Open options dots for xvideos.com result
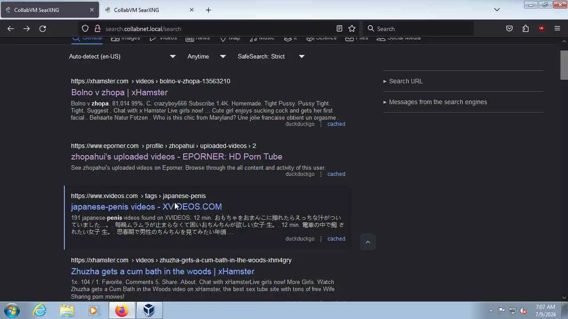Image resolution: width=568 pixels, height=319 pixels. [321, 239]
